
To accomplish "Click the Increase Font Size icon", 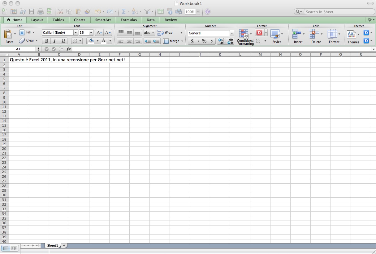I will 99,33.
